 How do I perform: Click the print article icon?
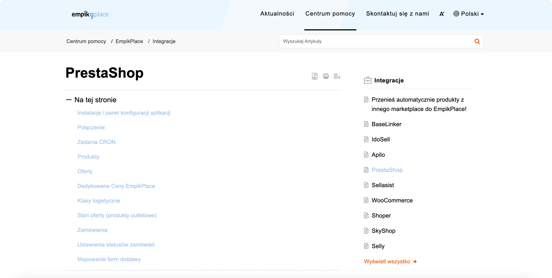pos(326,76)
